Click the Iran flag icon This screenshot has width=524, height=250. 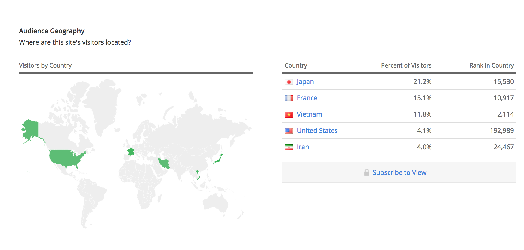(x=289, y=147)
